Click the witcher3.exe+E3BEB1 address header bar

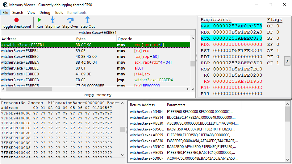tap(98, 32)
